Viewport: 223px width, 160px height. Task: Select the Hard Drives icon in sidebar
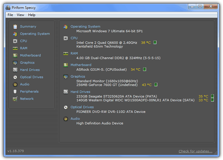15,70
